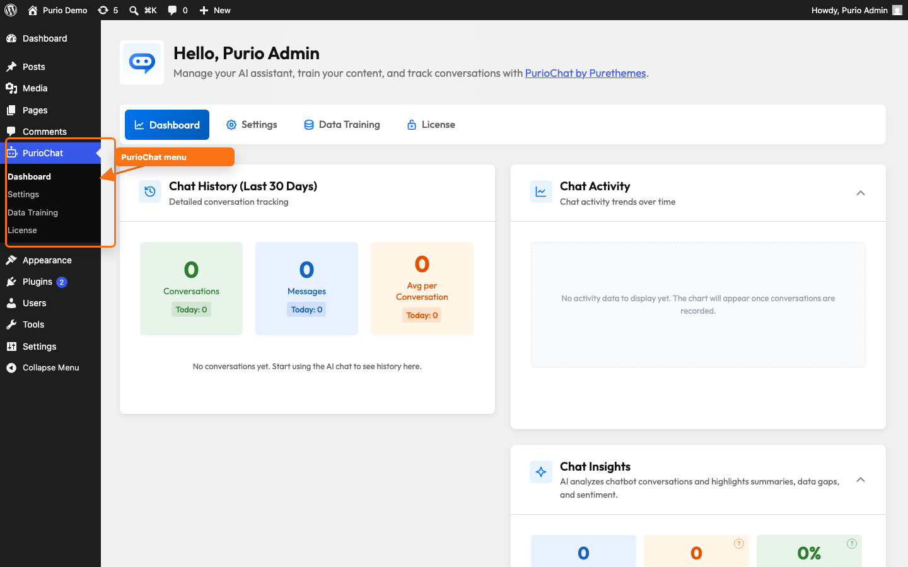Open PurioChat Settings submenu item
This screenshot has width=908, height=567.
(23, 195)
